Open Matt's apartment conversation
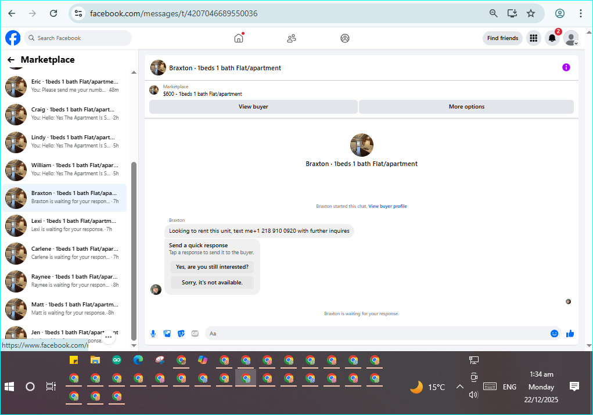 click(x=65, y=309)
